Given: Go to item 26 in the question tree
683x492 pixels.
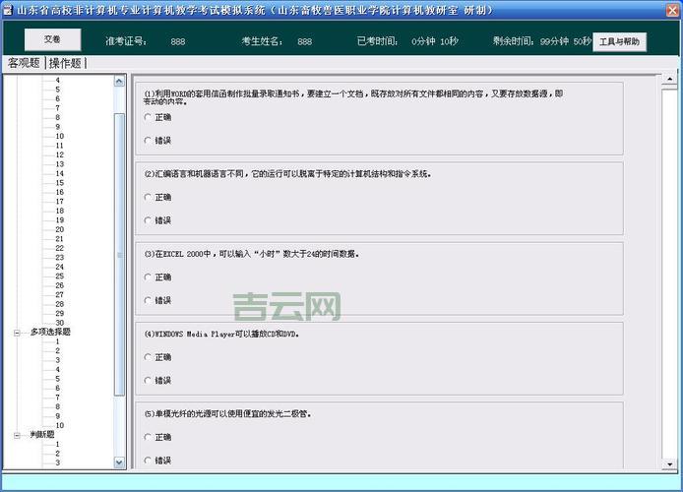Looking at the screenshot, I should (59, 285).
